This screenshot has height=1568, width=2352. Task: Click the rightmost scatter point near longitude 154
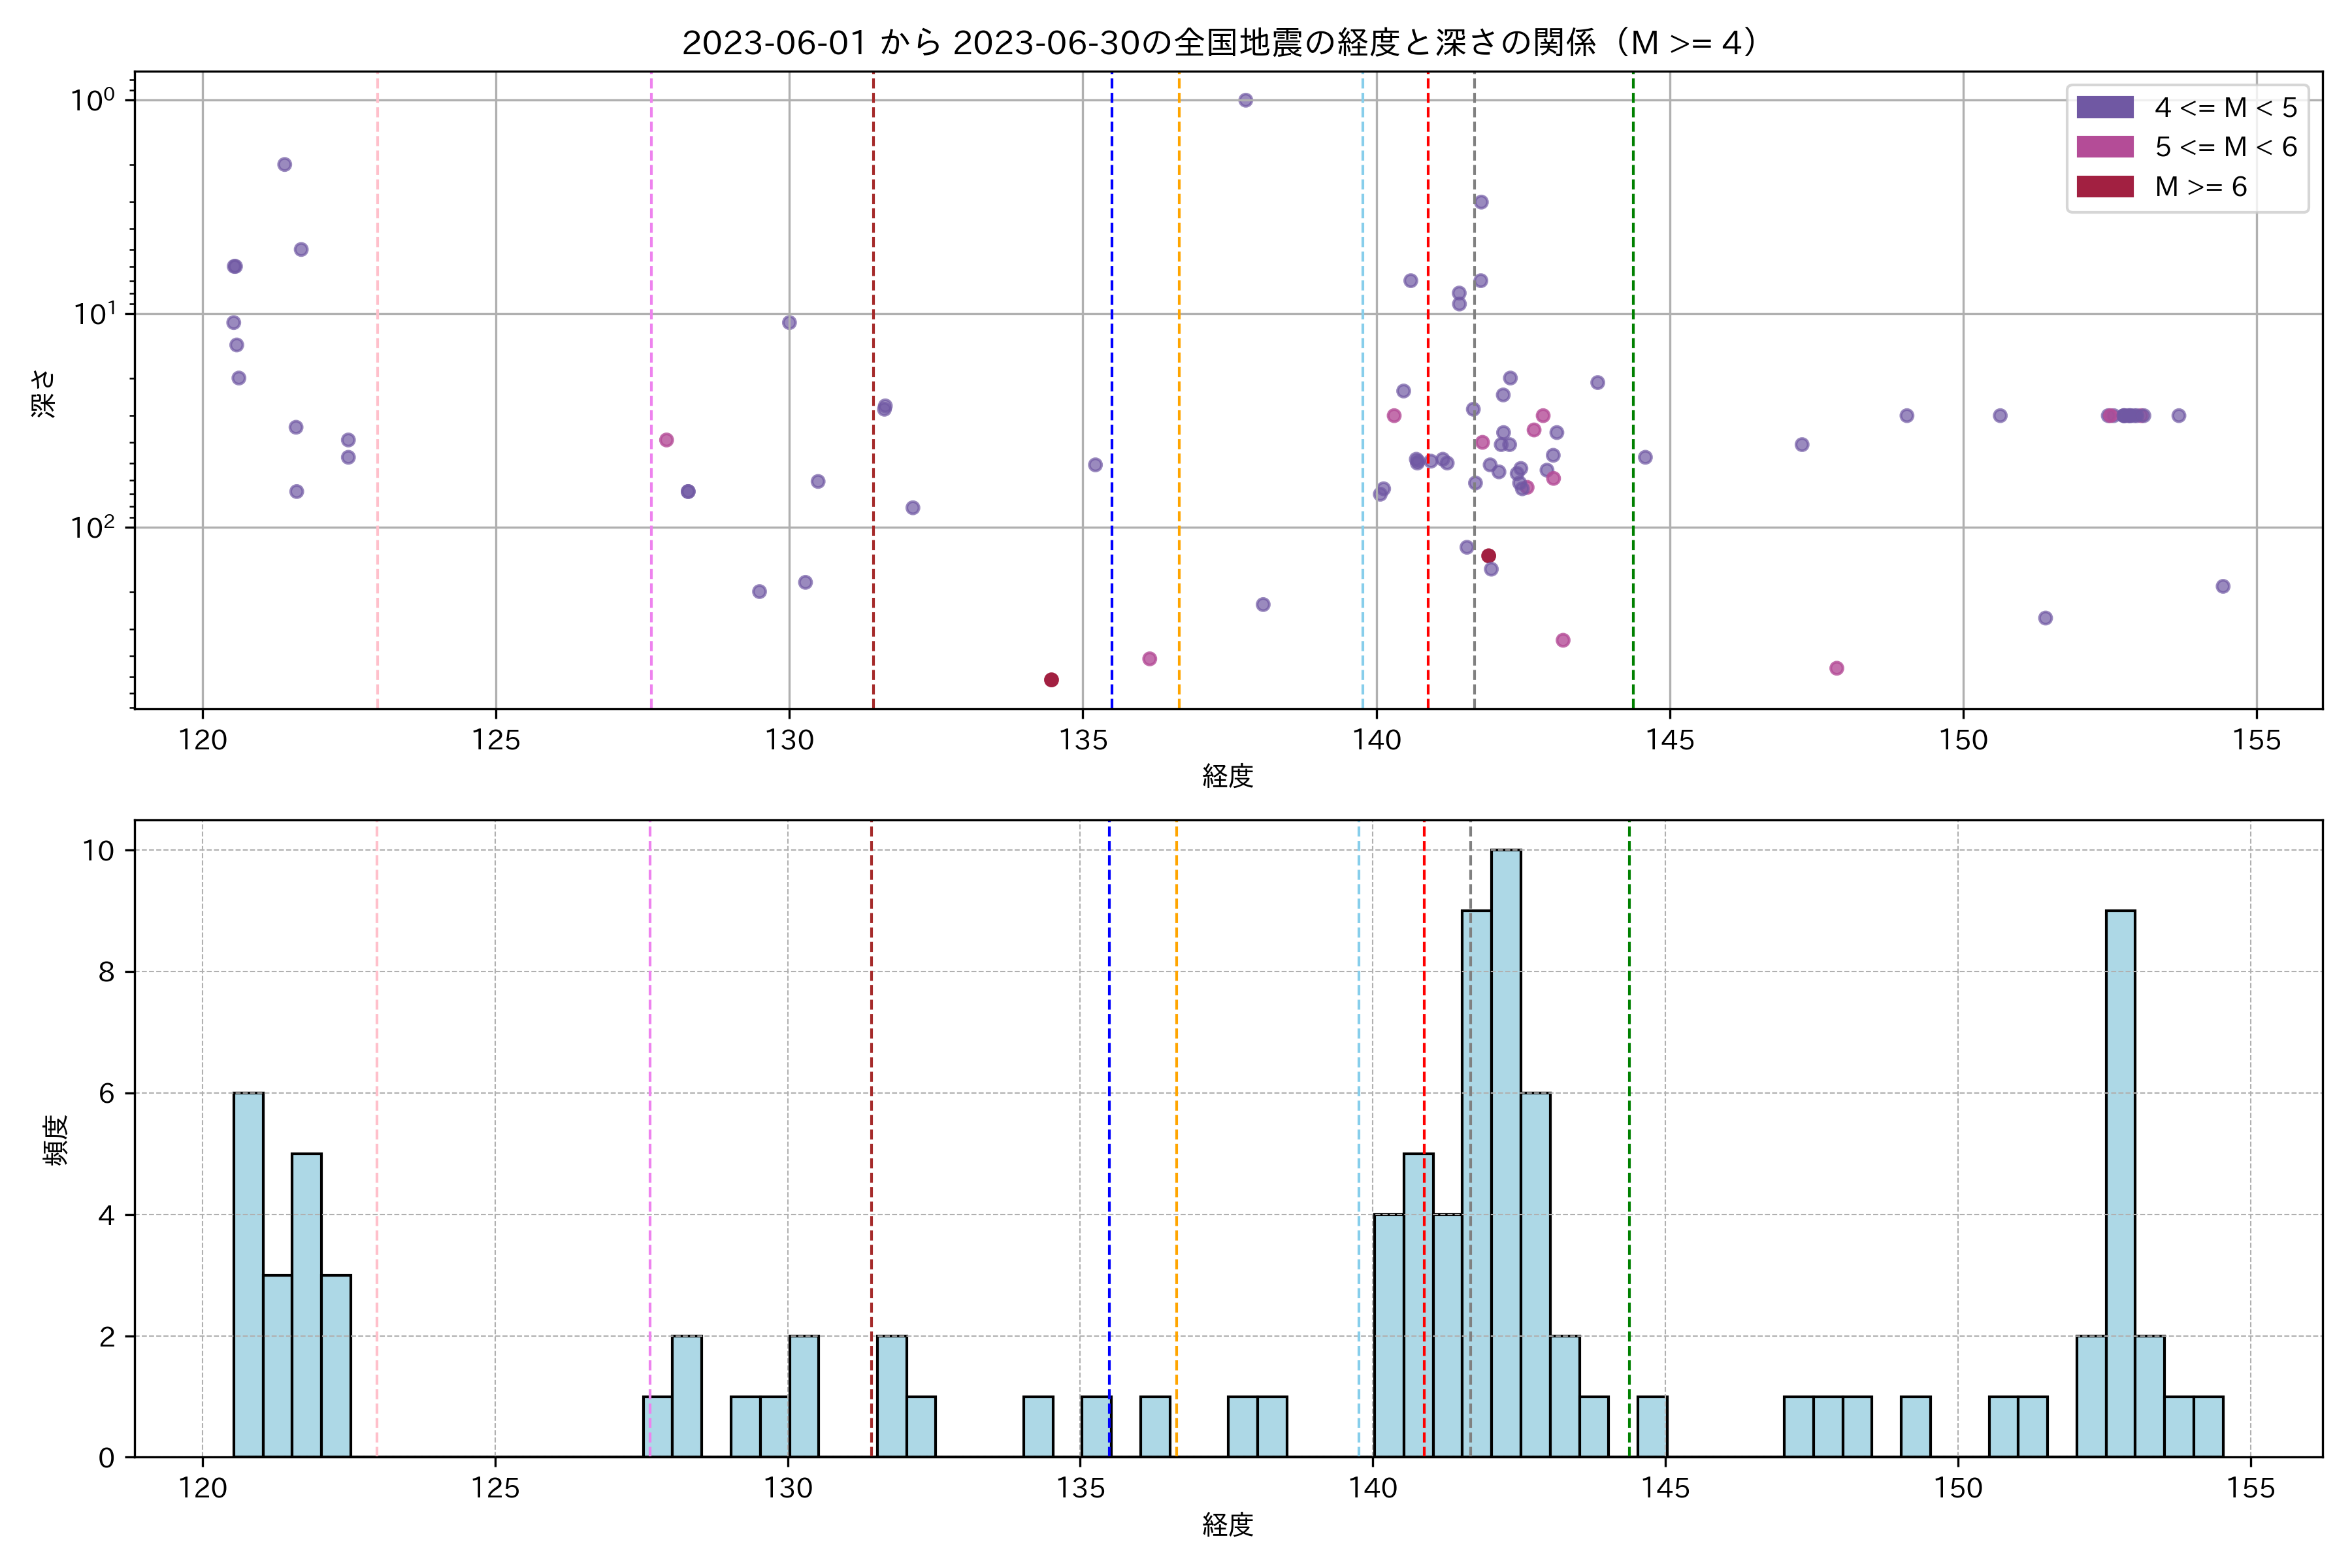click(2222, 586)
